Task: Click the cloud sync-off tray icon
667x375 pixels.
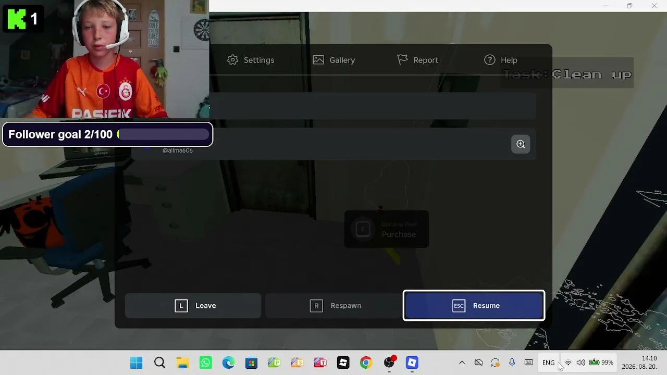Action: click(478, 362)
